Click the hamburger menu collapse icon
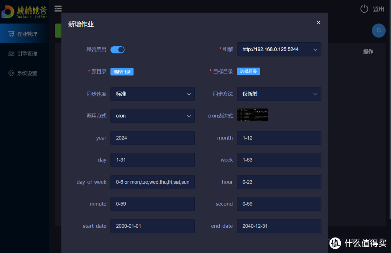Viewport: 391px width, 253px height. [58, 9]
